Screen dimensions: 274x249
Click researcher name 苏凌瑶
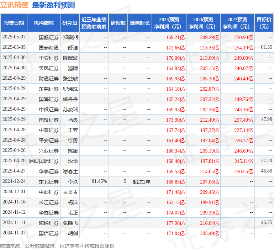point(70,110)
